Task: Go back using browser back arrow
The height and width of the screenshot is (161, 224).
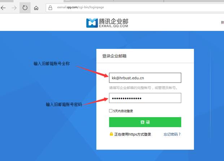Action: [x=3, y=8]
